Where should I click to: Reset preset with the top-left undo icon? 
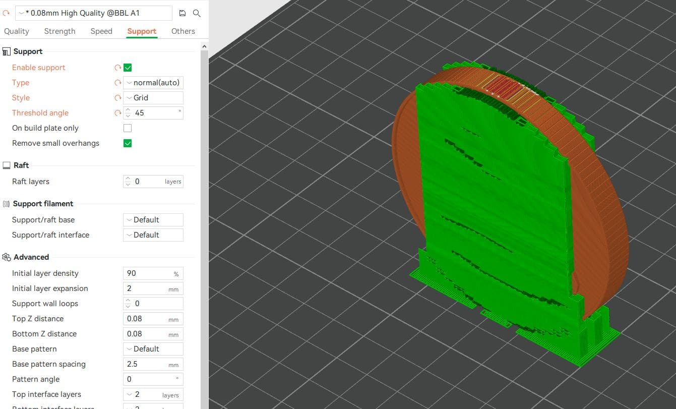7,13
